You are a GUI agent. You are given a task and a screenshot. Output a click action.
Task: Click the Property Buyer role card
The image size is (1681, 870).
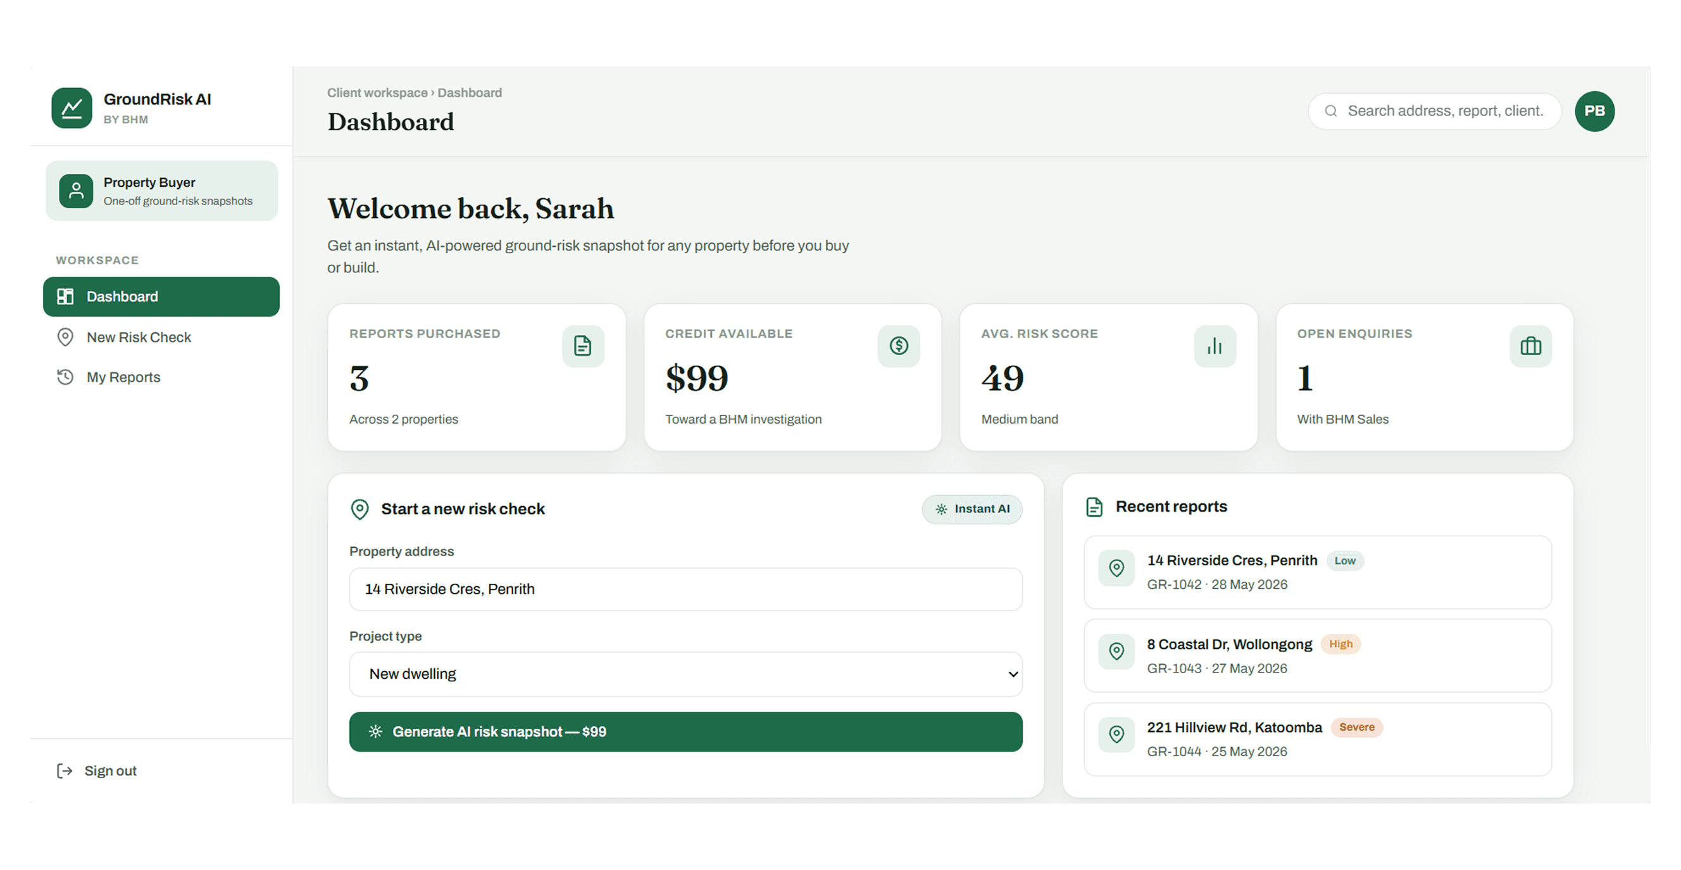(162, 191)
